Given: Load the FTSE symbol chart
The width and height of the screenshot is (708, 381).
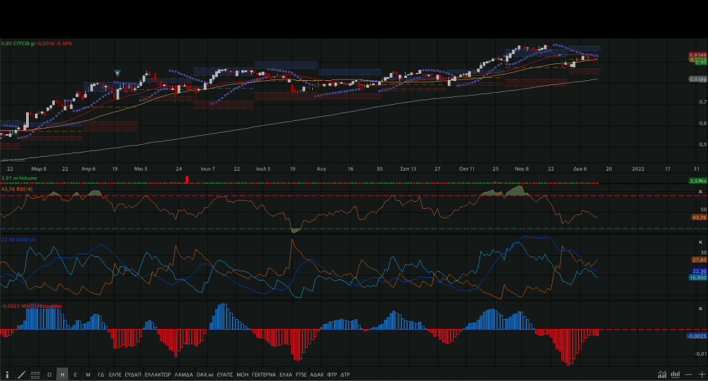Looking at the screenshot, I should [301, 375].
